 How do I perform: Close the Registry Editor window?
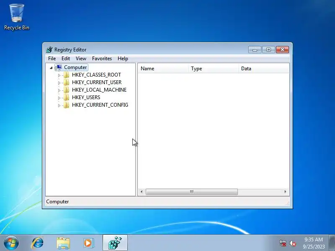282,50
